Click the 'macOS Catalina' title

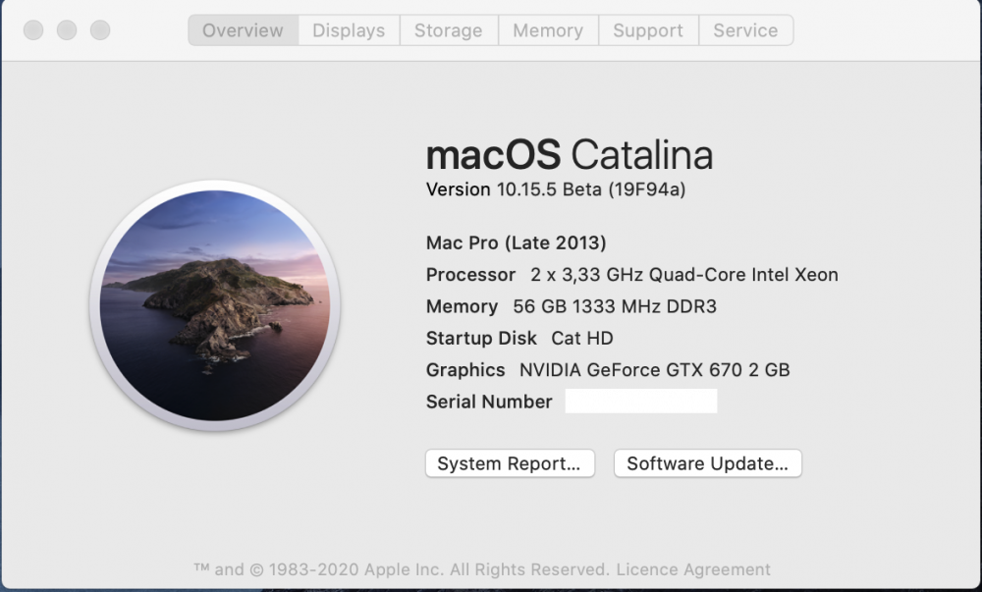pos(570,154)
